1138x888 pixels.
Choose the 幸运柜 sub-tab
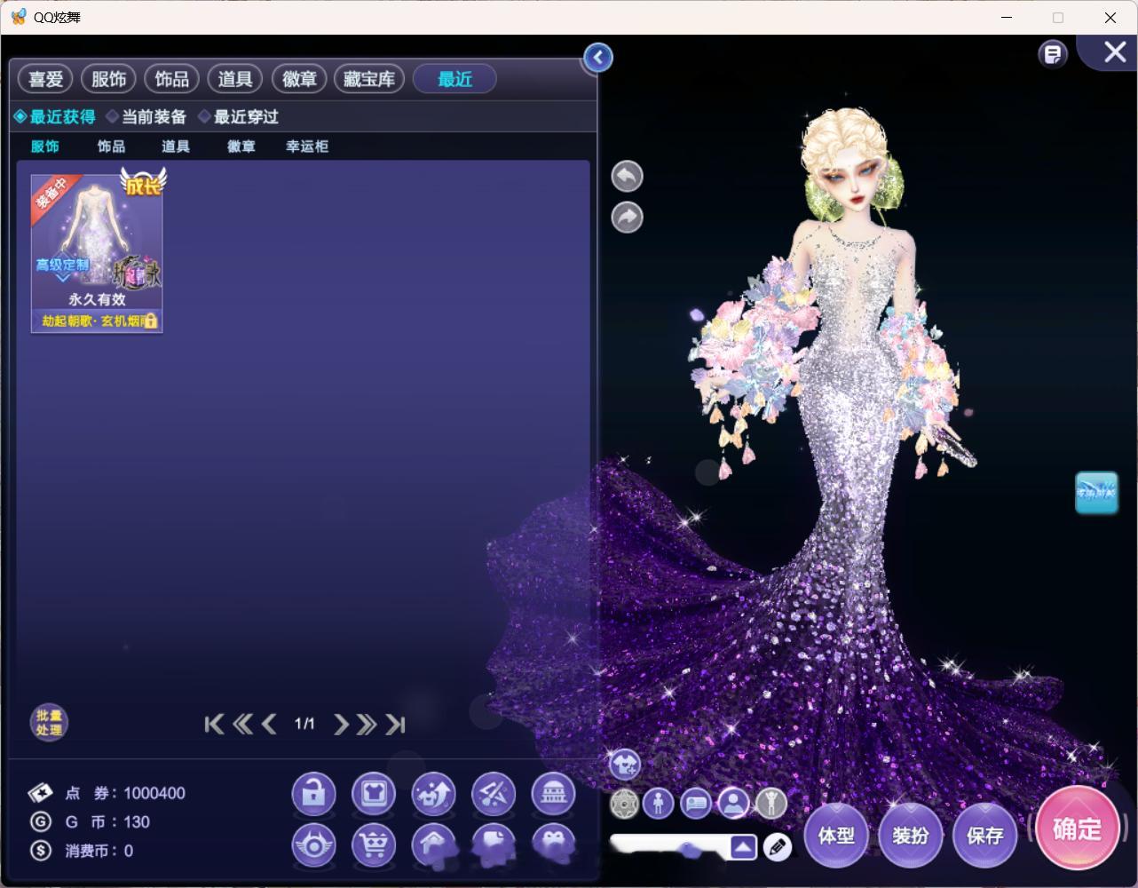point(307,147)
